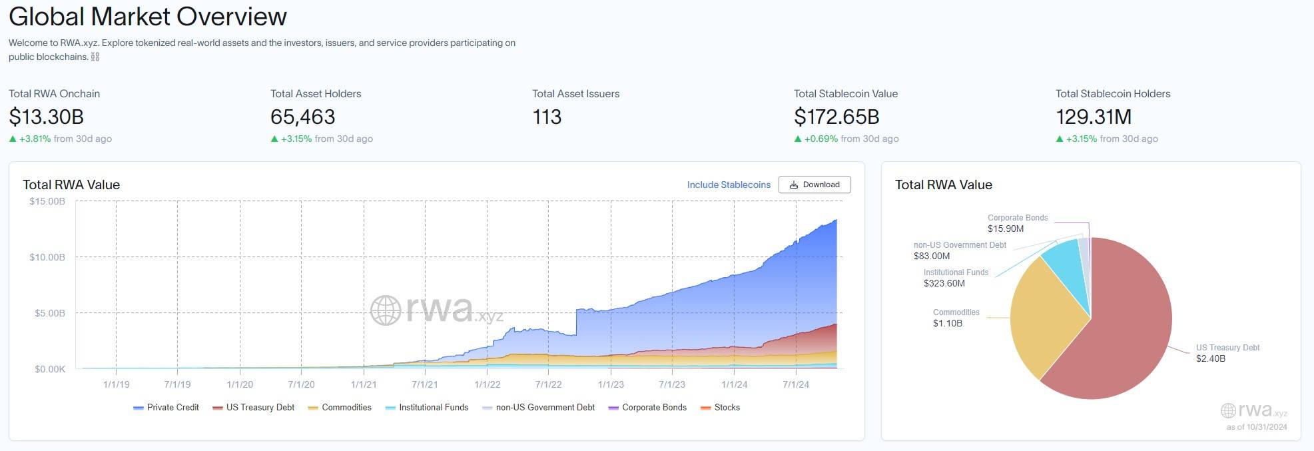The width and height of the screenshot is (1314, 451).
Task: Click the link icon after public blockchains text
Action: (95, 57)
